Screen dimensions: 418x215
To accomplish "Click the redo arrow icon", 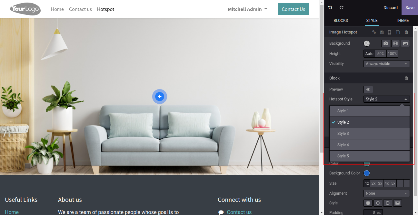I will (x=342, y=7).
